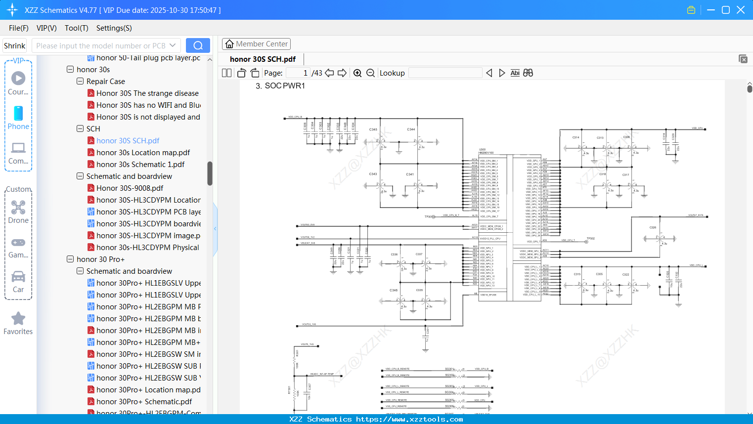This screenshot has width=753, height=424.
Task: Rotate the page clockwise
Action: click(x=255, y=73)
